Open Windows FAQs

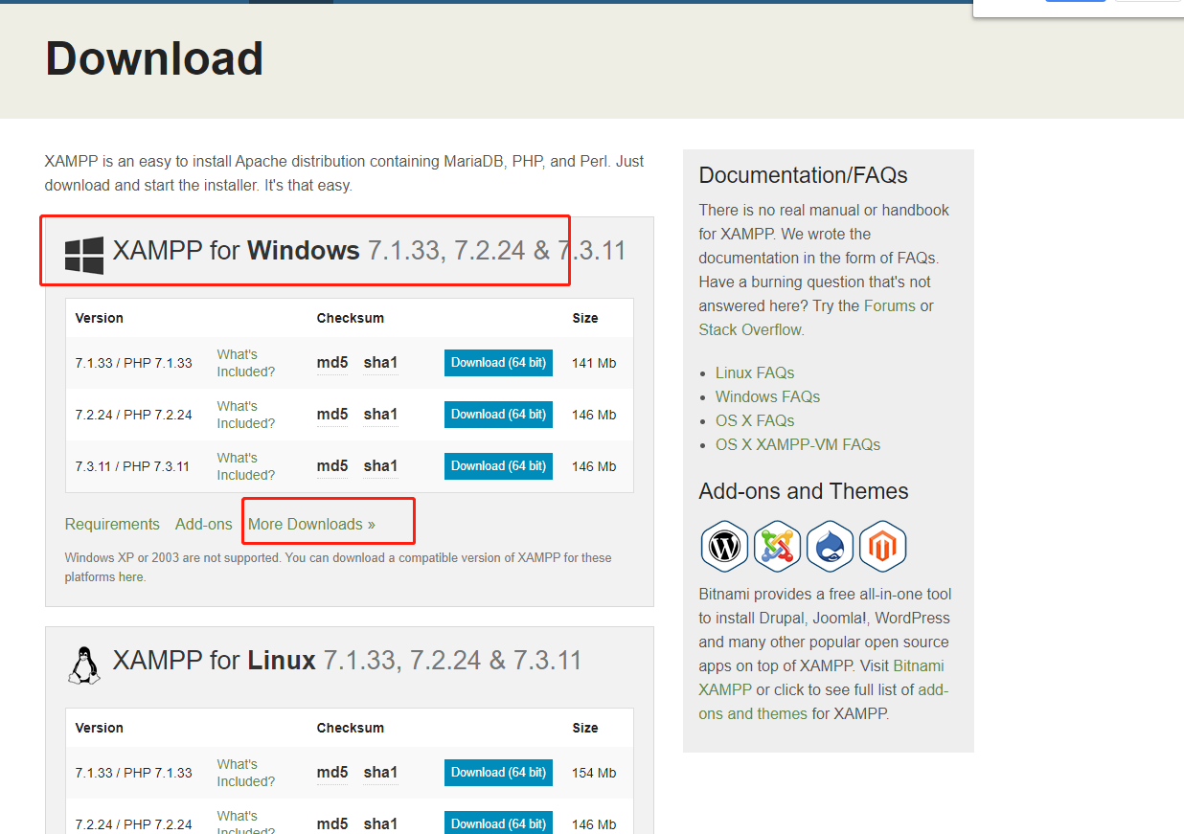point(767,396)
